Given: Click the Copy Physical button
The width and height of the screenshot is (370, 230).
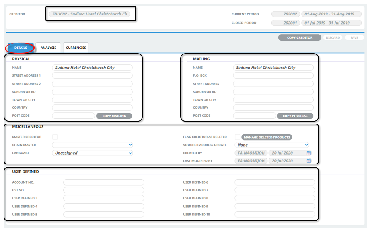Looking at the screenshot, I should [295, 116].
